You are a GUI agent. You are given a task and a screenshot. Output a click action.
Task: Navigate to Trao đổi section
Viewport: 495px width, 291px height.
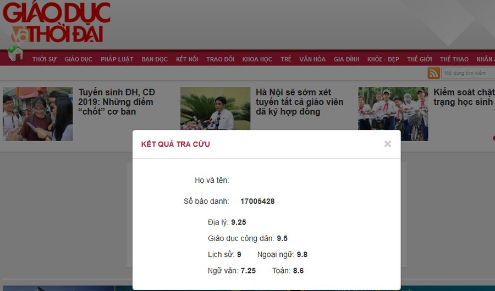(x=220, y=59)
